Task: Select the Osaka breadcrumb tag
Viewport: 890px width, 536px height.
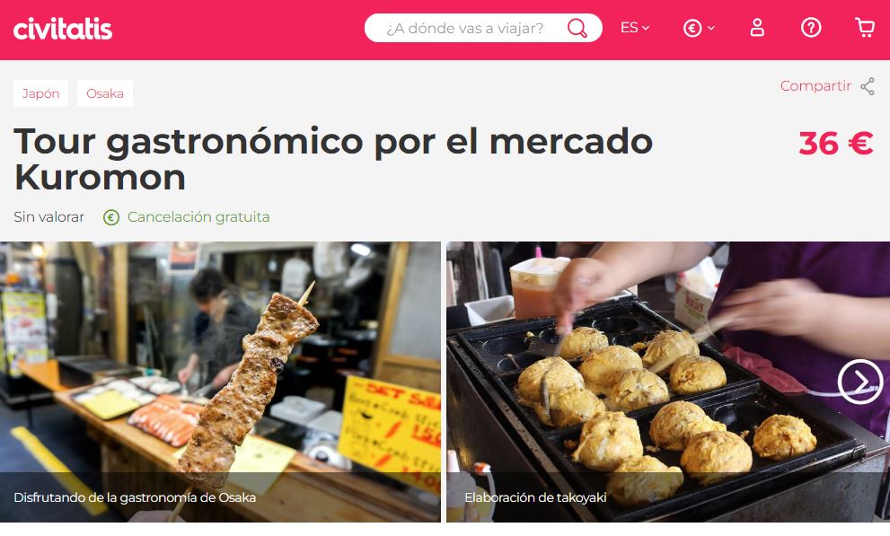Action: click(x=105, y=93)
